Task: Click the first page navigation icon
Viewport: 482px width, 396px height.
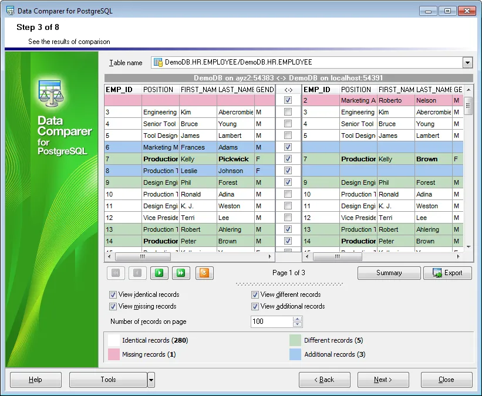Action: 116,273
